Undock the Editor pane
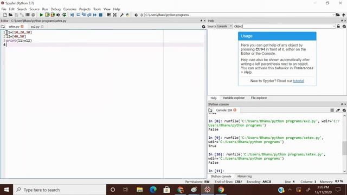Viewport: 347px width, 195px height. pos(201,21)
